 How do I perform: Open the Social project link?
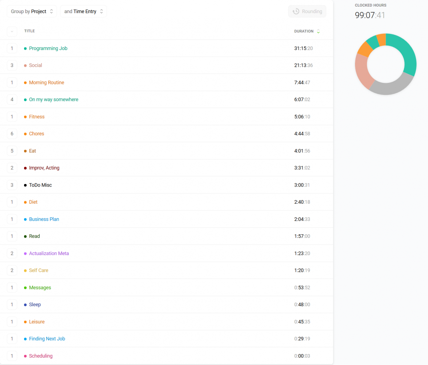tap(35, 65)
